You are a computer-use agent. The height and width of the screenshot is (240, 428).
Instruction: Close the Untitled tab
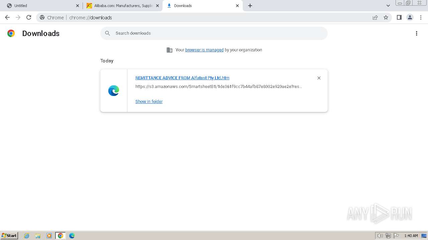coord(78,6)
